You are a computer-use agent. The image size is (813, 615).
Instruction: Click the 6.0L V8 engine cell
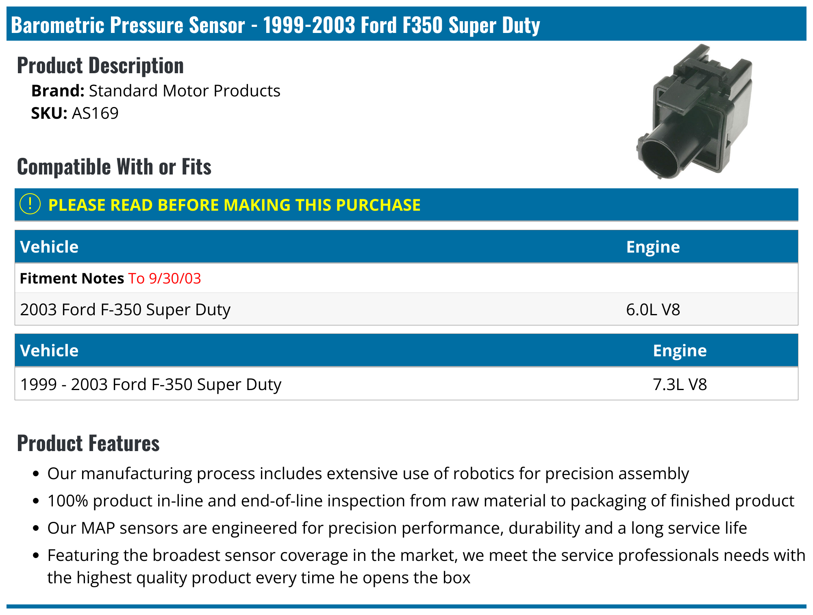click(653, 310)
